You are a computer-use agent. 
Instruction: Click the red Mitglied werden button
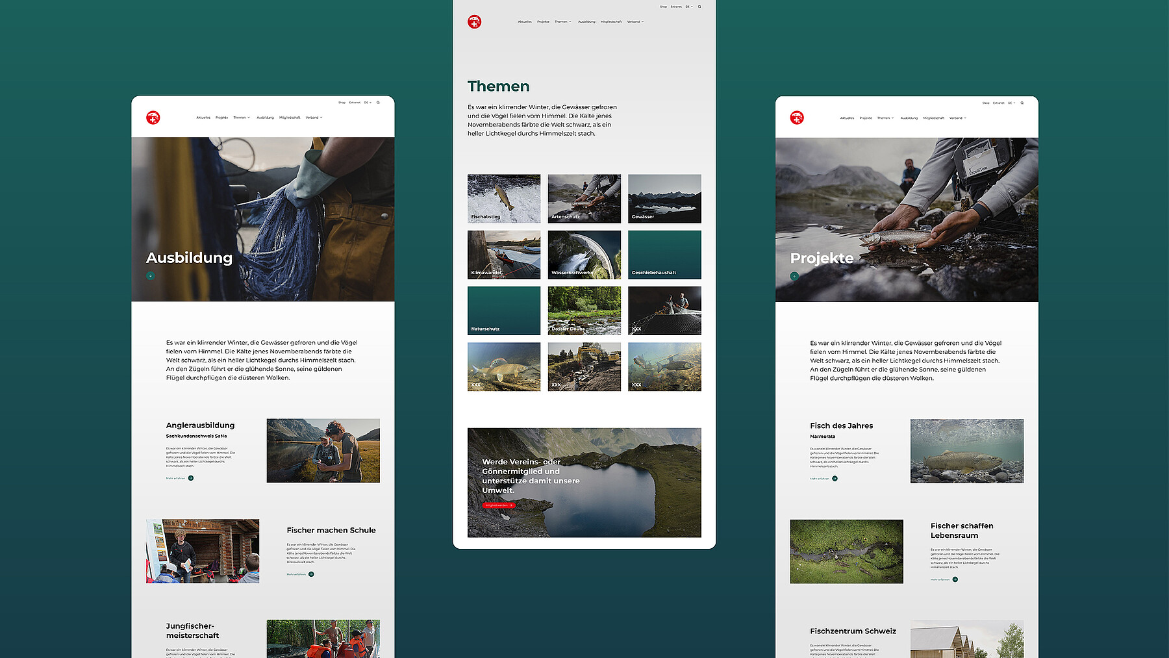point(499,505)
